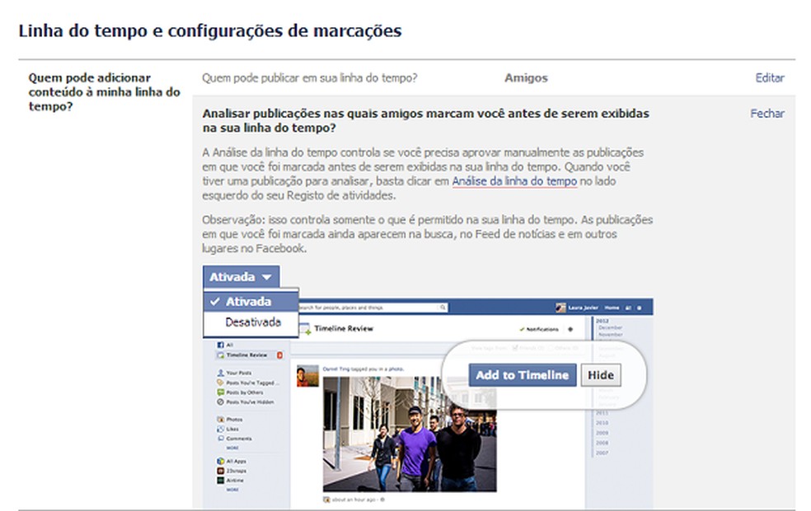The image size is (811, 511).
Task: Select the Photos icon in the sidebar
Action: (x=221, y=417)
